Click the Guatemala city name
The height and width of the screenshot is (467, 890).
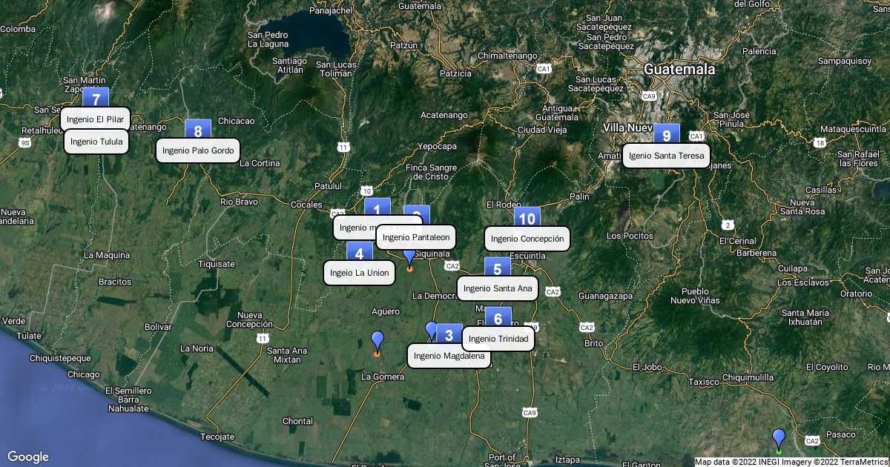[679, 69]
